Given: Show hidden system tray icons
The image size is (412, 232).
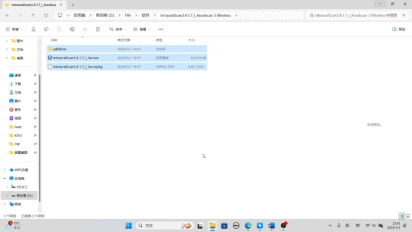Looking at the screenshot, I should coord(330,226).
